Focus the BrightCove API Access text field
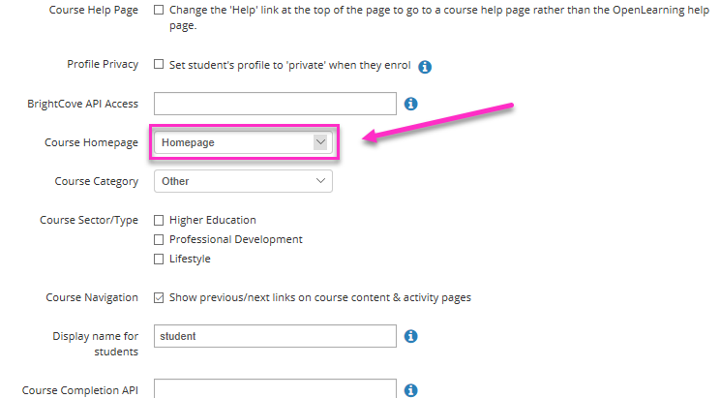Image resolution: width=720 pixels, height=398 pixels. click(275, 104)
